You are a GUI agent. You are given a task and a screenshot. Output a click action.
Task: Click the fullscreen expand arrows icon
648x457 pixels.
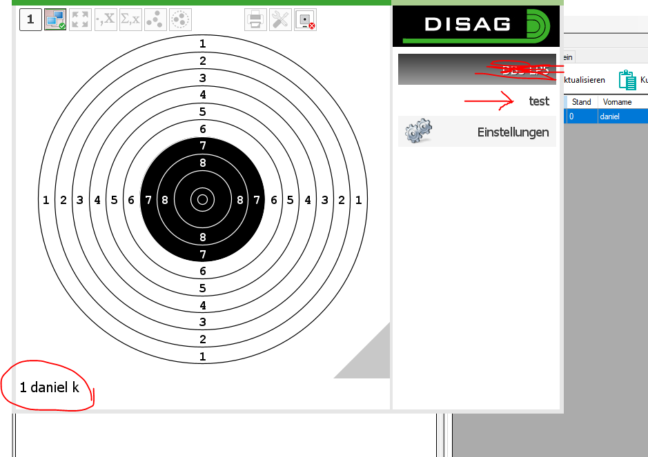[x=81, y=20]
